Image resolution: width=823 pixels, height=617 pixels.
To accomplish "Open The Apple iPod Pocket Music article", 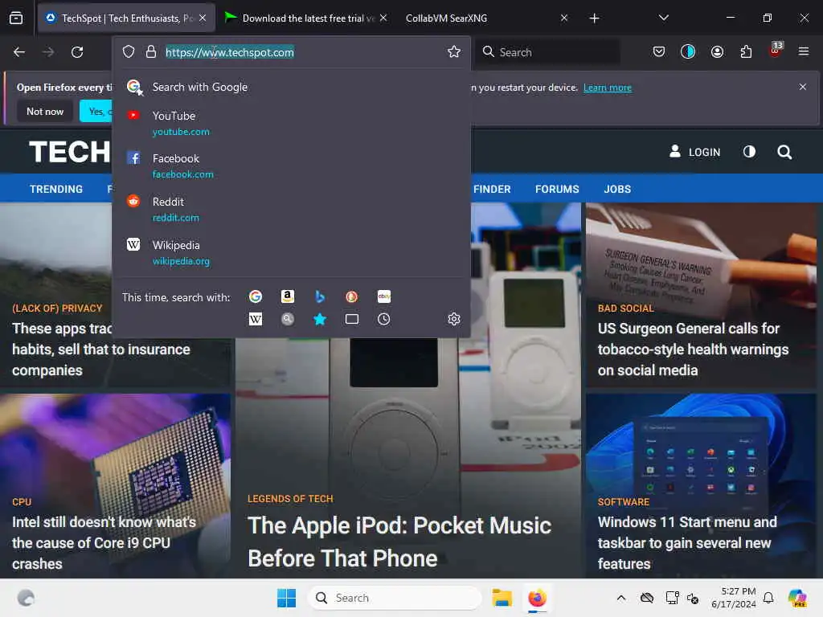I will click(x=399, y=541).
